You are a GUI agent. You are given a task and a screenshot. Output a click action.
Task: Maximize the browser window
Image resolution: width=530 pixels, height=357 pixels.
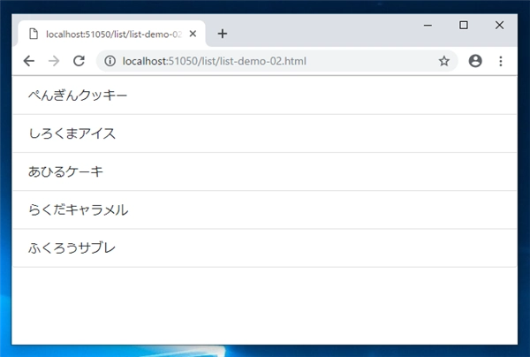[x=464, y=25]
